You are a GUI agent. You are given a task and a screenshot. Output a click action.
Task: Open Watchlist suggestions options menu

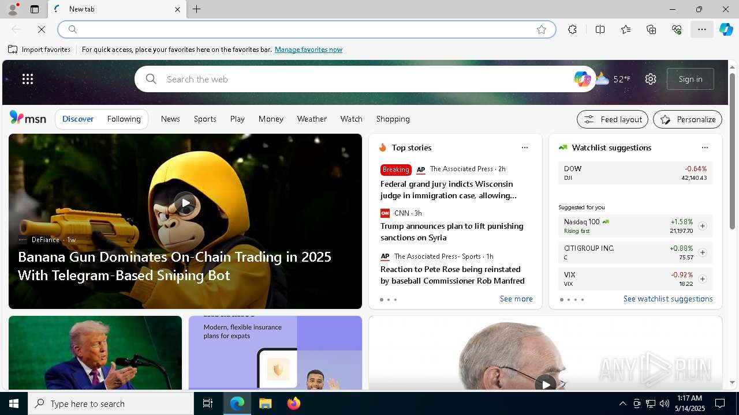click(x=705, y=148)
